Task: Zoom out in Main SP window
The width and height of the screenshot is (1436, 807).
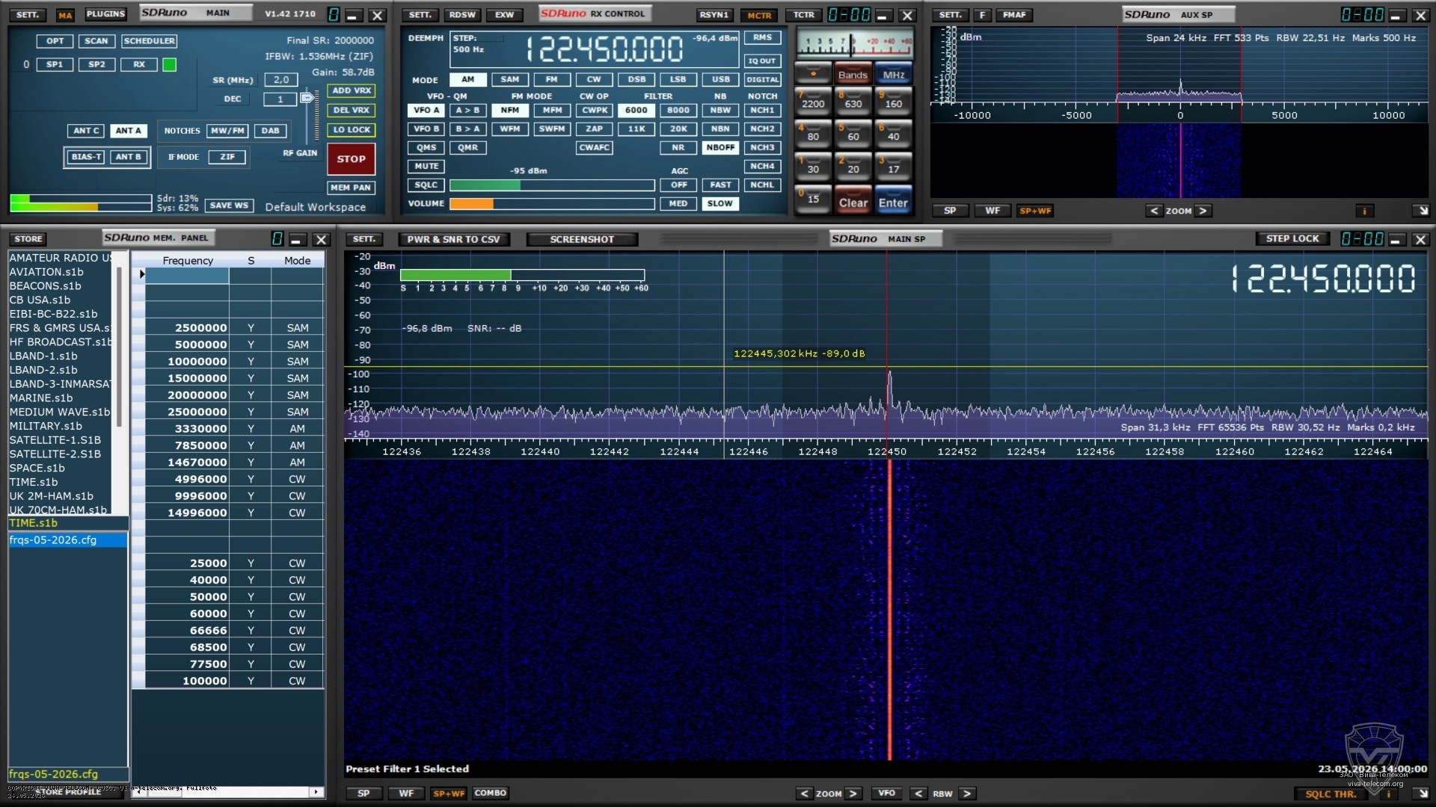Action: click(x=804, y=794)
